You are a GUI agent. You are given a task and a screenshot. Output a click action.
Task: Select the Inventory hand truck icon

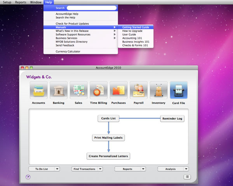(x=158, y=90)
